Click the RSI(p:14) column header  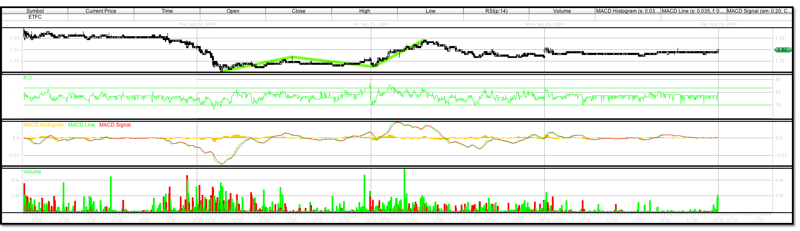tap(496, 11)
